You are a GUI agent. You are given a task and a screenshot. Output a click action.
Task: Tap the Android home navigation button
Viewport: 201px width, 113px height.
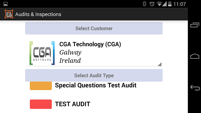(195, 56)
